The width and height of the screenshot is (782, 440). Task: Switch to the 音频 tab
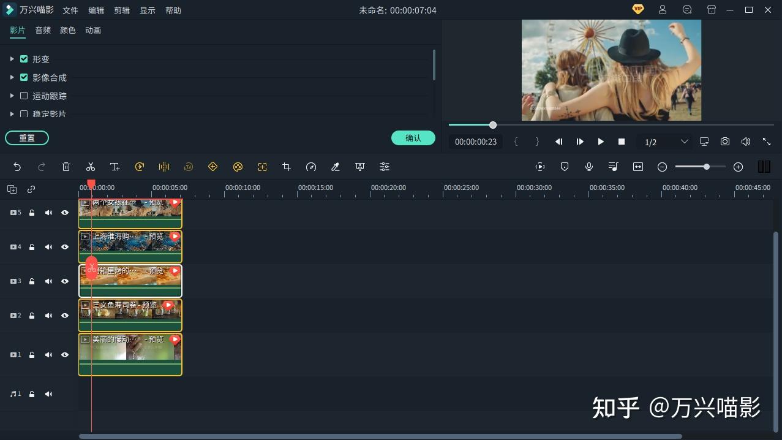click(42, 29)
